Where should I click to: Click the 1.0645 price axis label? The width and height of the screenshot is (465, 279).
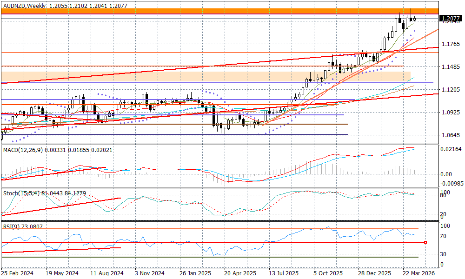pos(450,135)
